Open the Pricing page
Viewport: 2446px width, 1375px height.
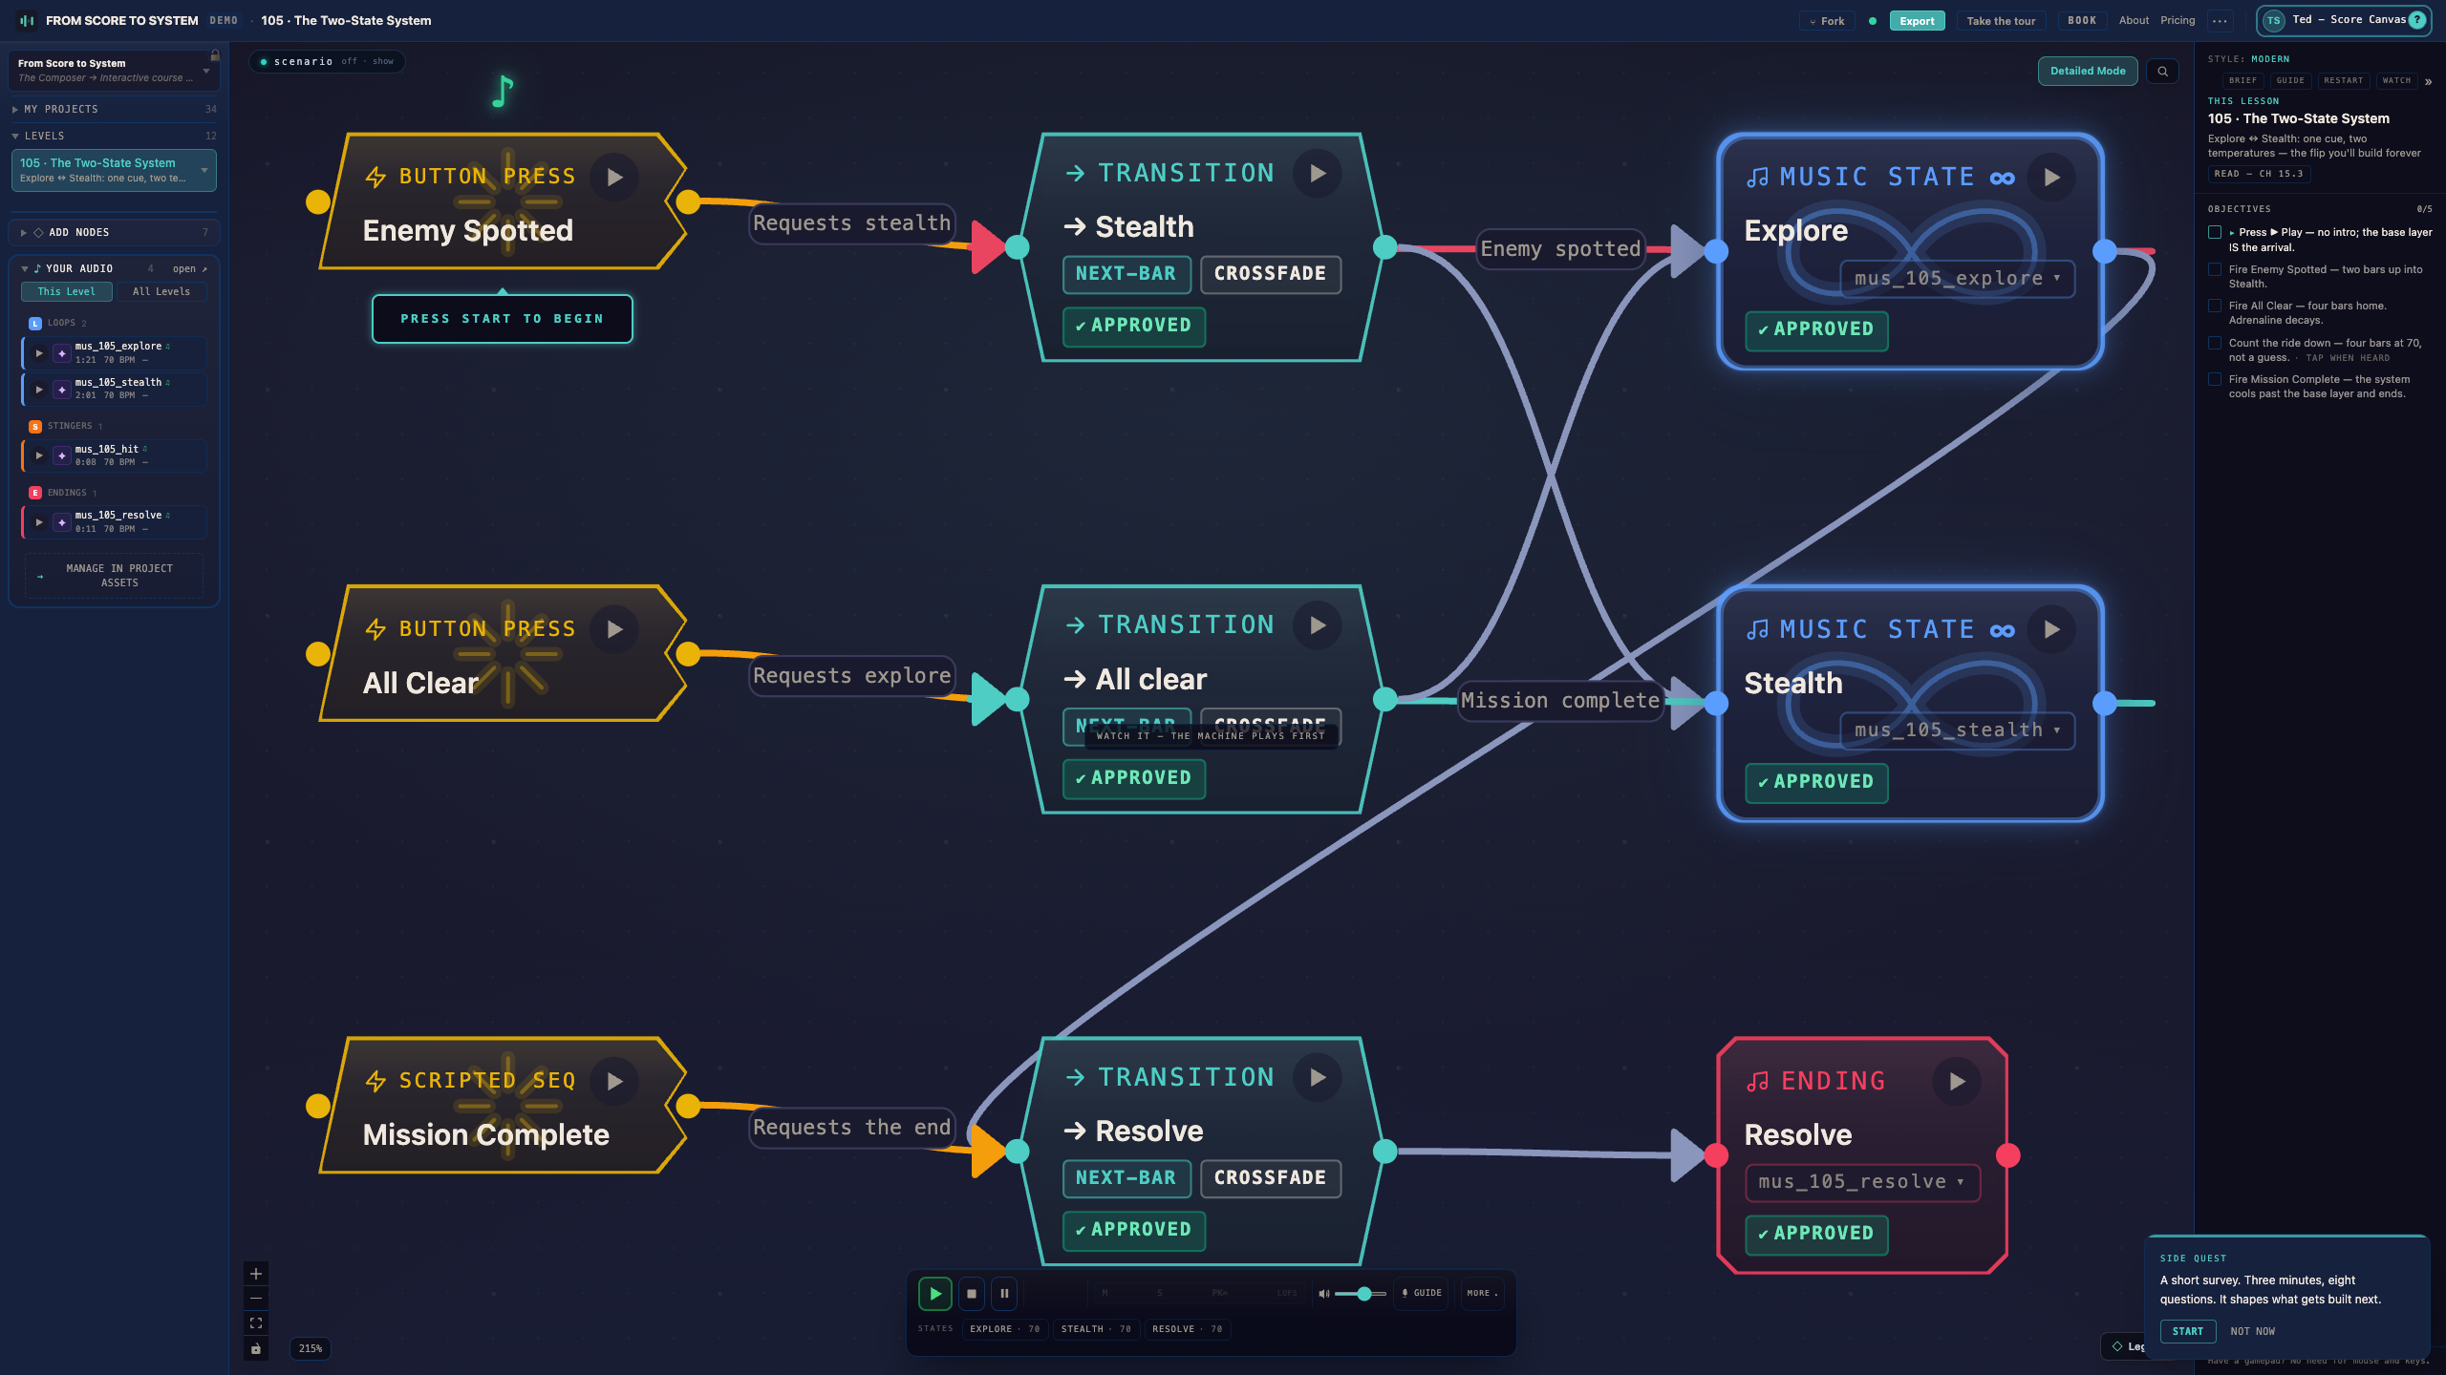tap(2178, 21)
